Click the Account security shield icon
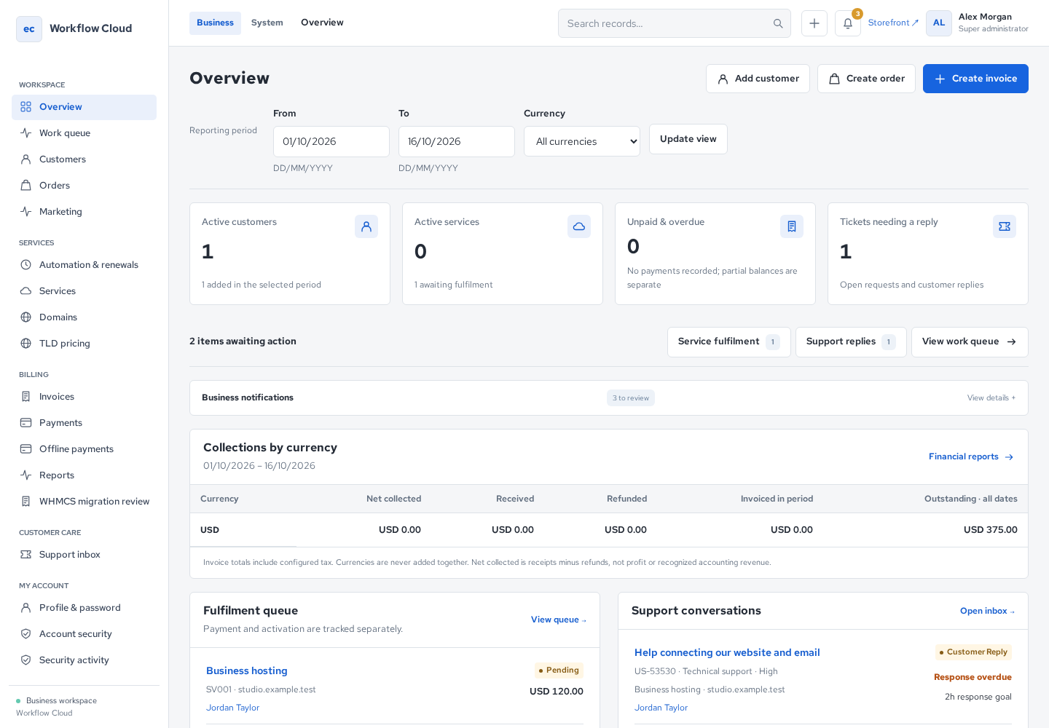This screenshot has height=728, width=1049. [x=26, y=634]
